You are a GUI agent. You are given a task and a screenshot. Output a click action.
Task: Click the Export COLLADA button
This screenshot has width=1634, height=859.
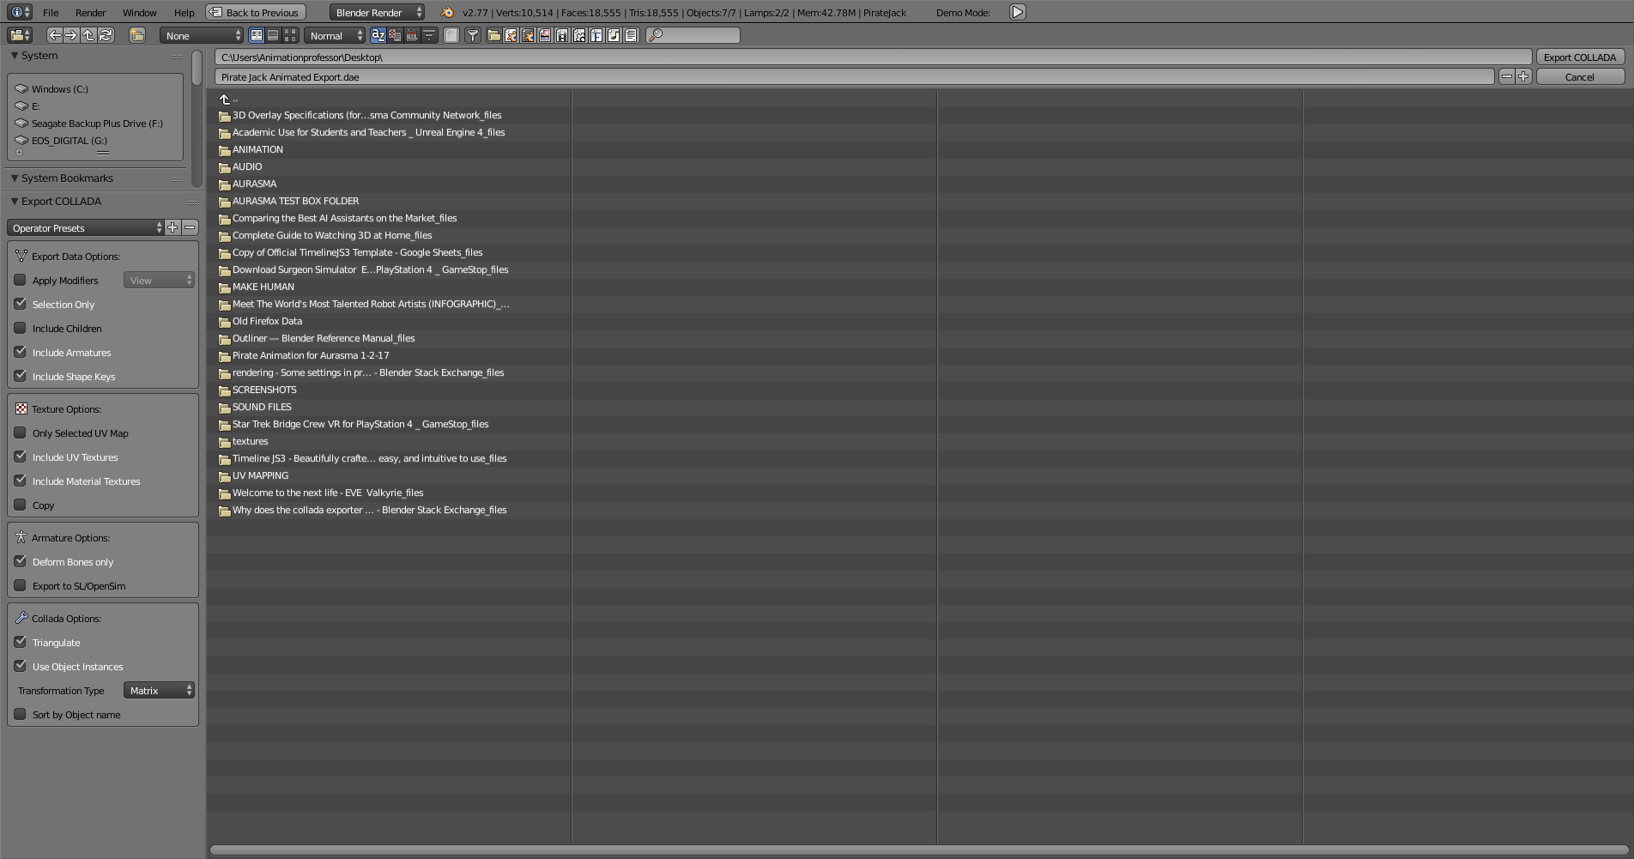pos(1579,57)
